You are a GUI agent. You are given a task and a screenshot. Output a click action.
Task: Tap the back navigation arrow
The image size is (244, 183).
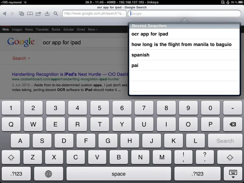pyautogui.click(x=4, y=13)
